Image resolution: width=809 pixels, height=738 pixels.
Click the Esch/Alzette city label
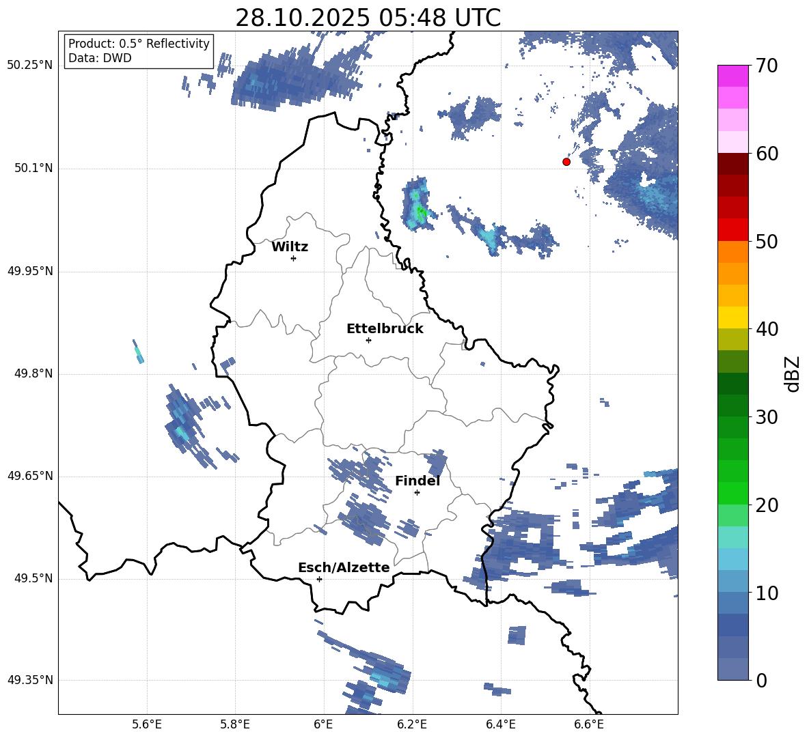click(x=344, y=568)
